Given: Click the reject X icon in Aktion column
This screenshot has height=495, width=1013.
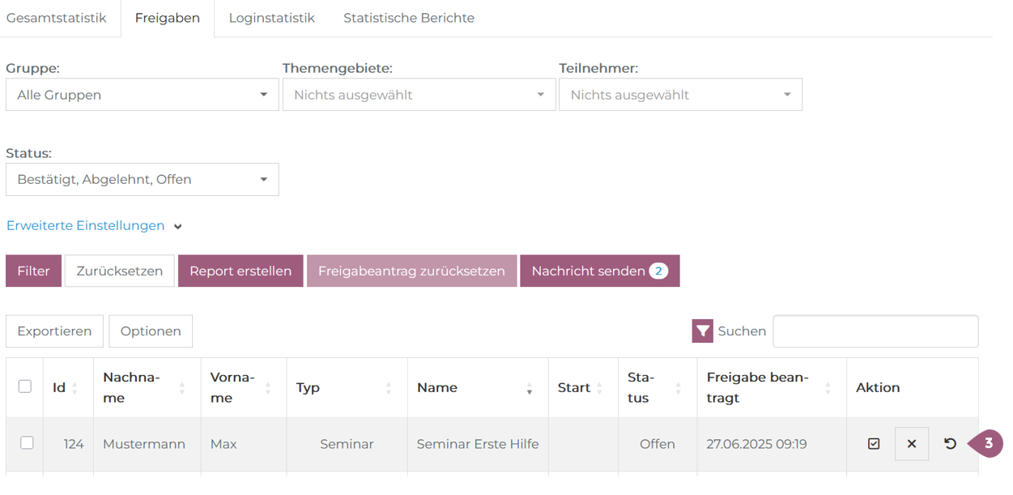Looking at the screenshot, I should (x=911, y=444).
